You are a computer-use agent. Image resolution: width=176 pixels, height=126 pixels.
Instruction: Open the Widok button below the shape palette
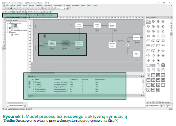167,102
